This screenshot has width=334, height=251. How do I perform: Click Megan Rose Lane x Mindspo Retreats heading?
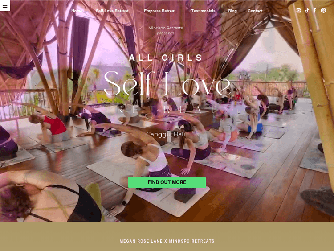[167, 241]
